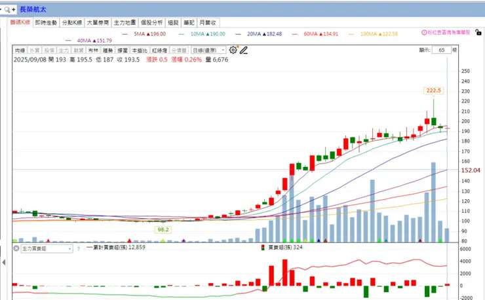Click 量 6,676 volume value
The width and height of the screenshot is (485, 300).
coord(217,60)
